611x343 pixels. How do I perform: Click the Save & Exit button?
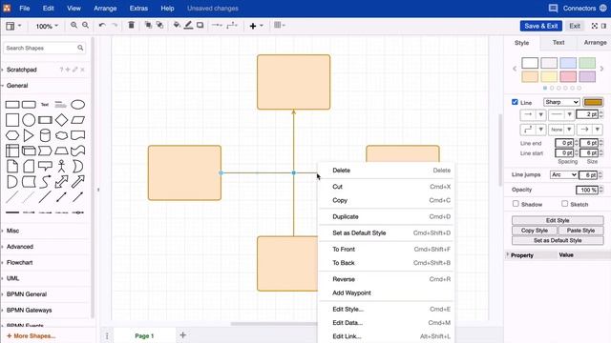pos(541,26)
